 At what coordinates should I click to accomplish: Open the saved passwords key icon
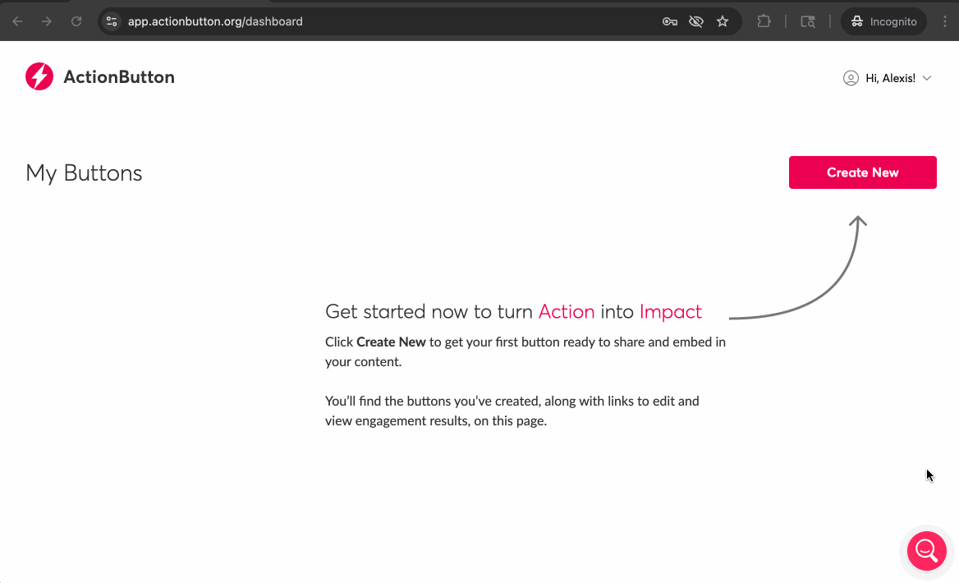click(x=670, y=21)
